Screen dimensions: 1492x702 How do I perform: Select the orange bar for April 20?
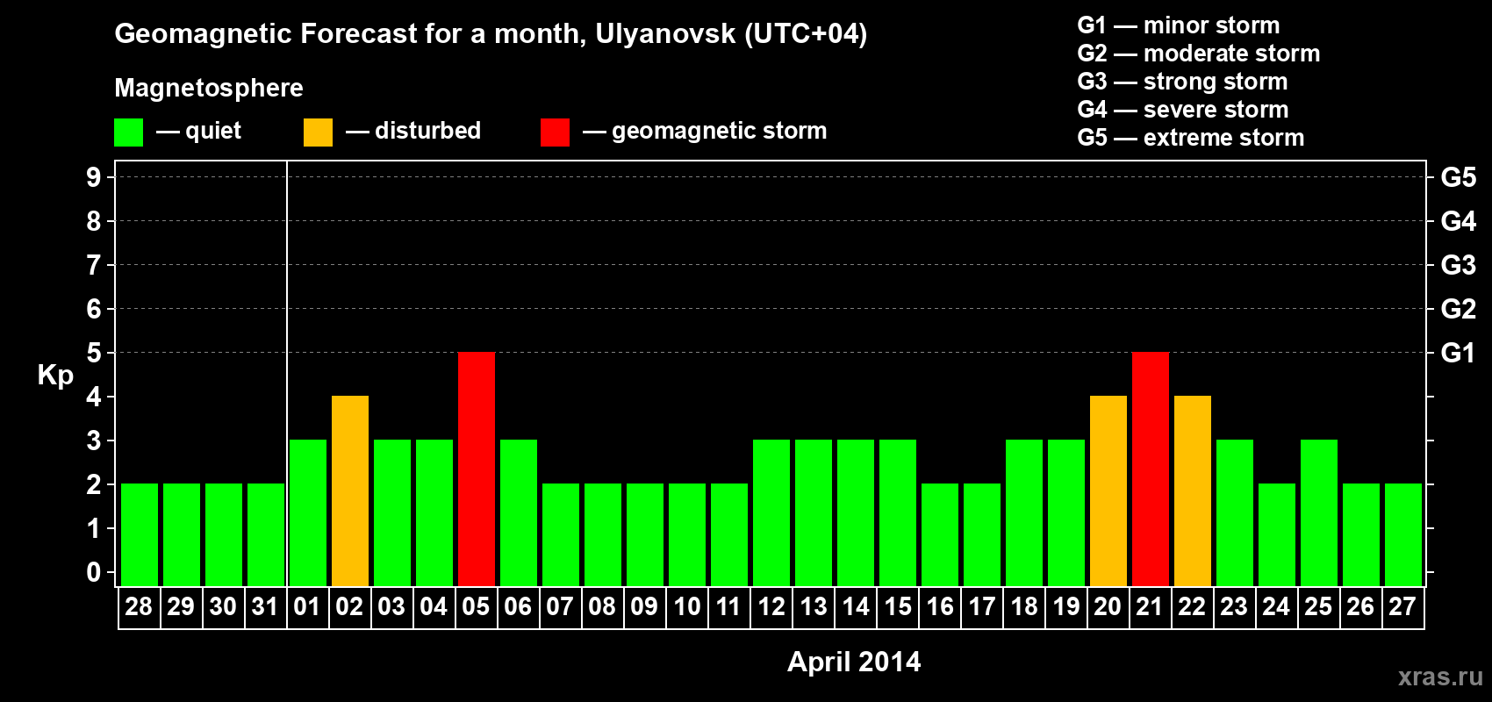tap(1108, 491)
